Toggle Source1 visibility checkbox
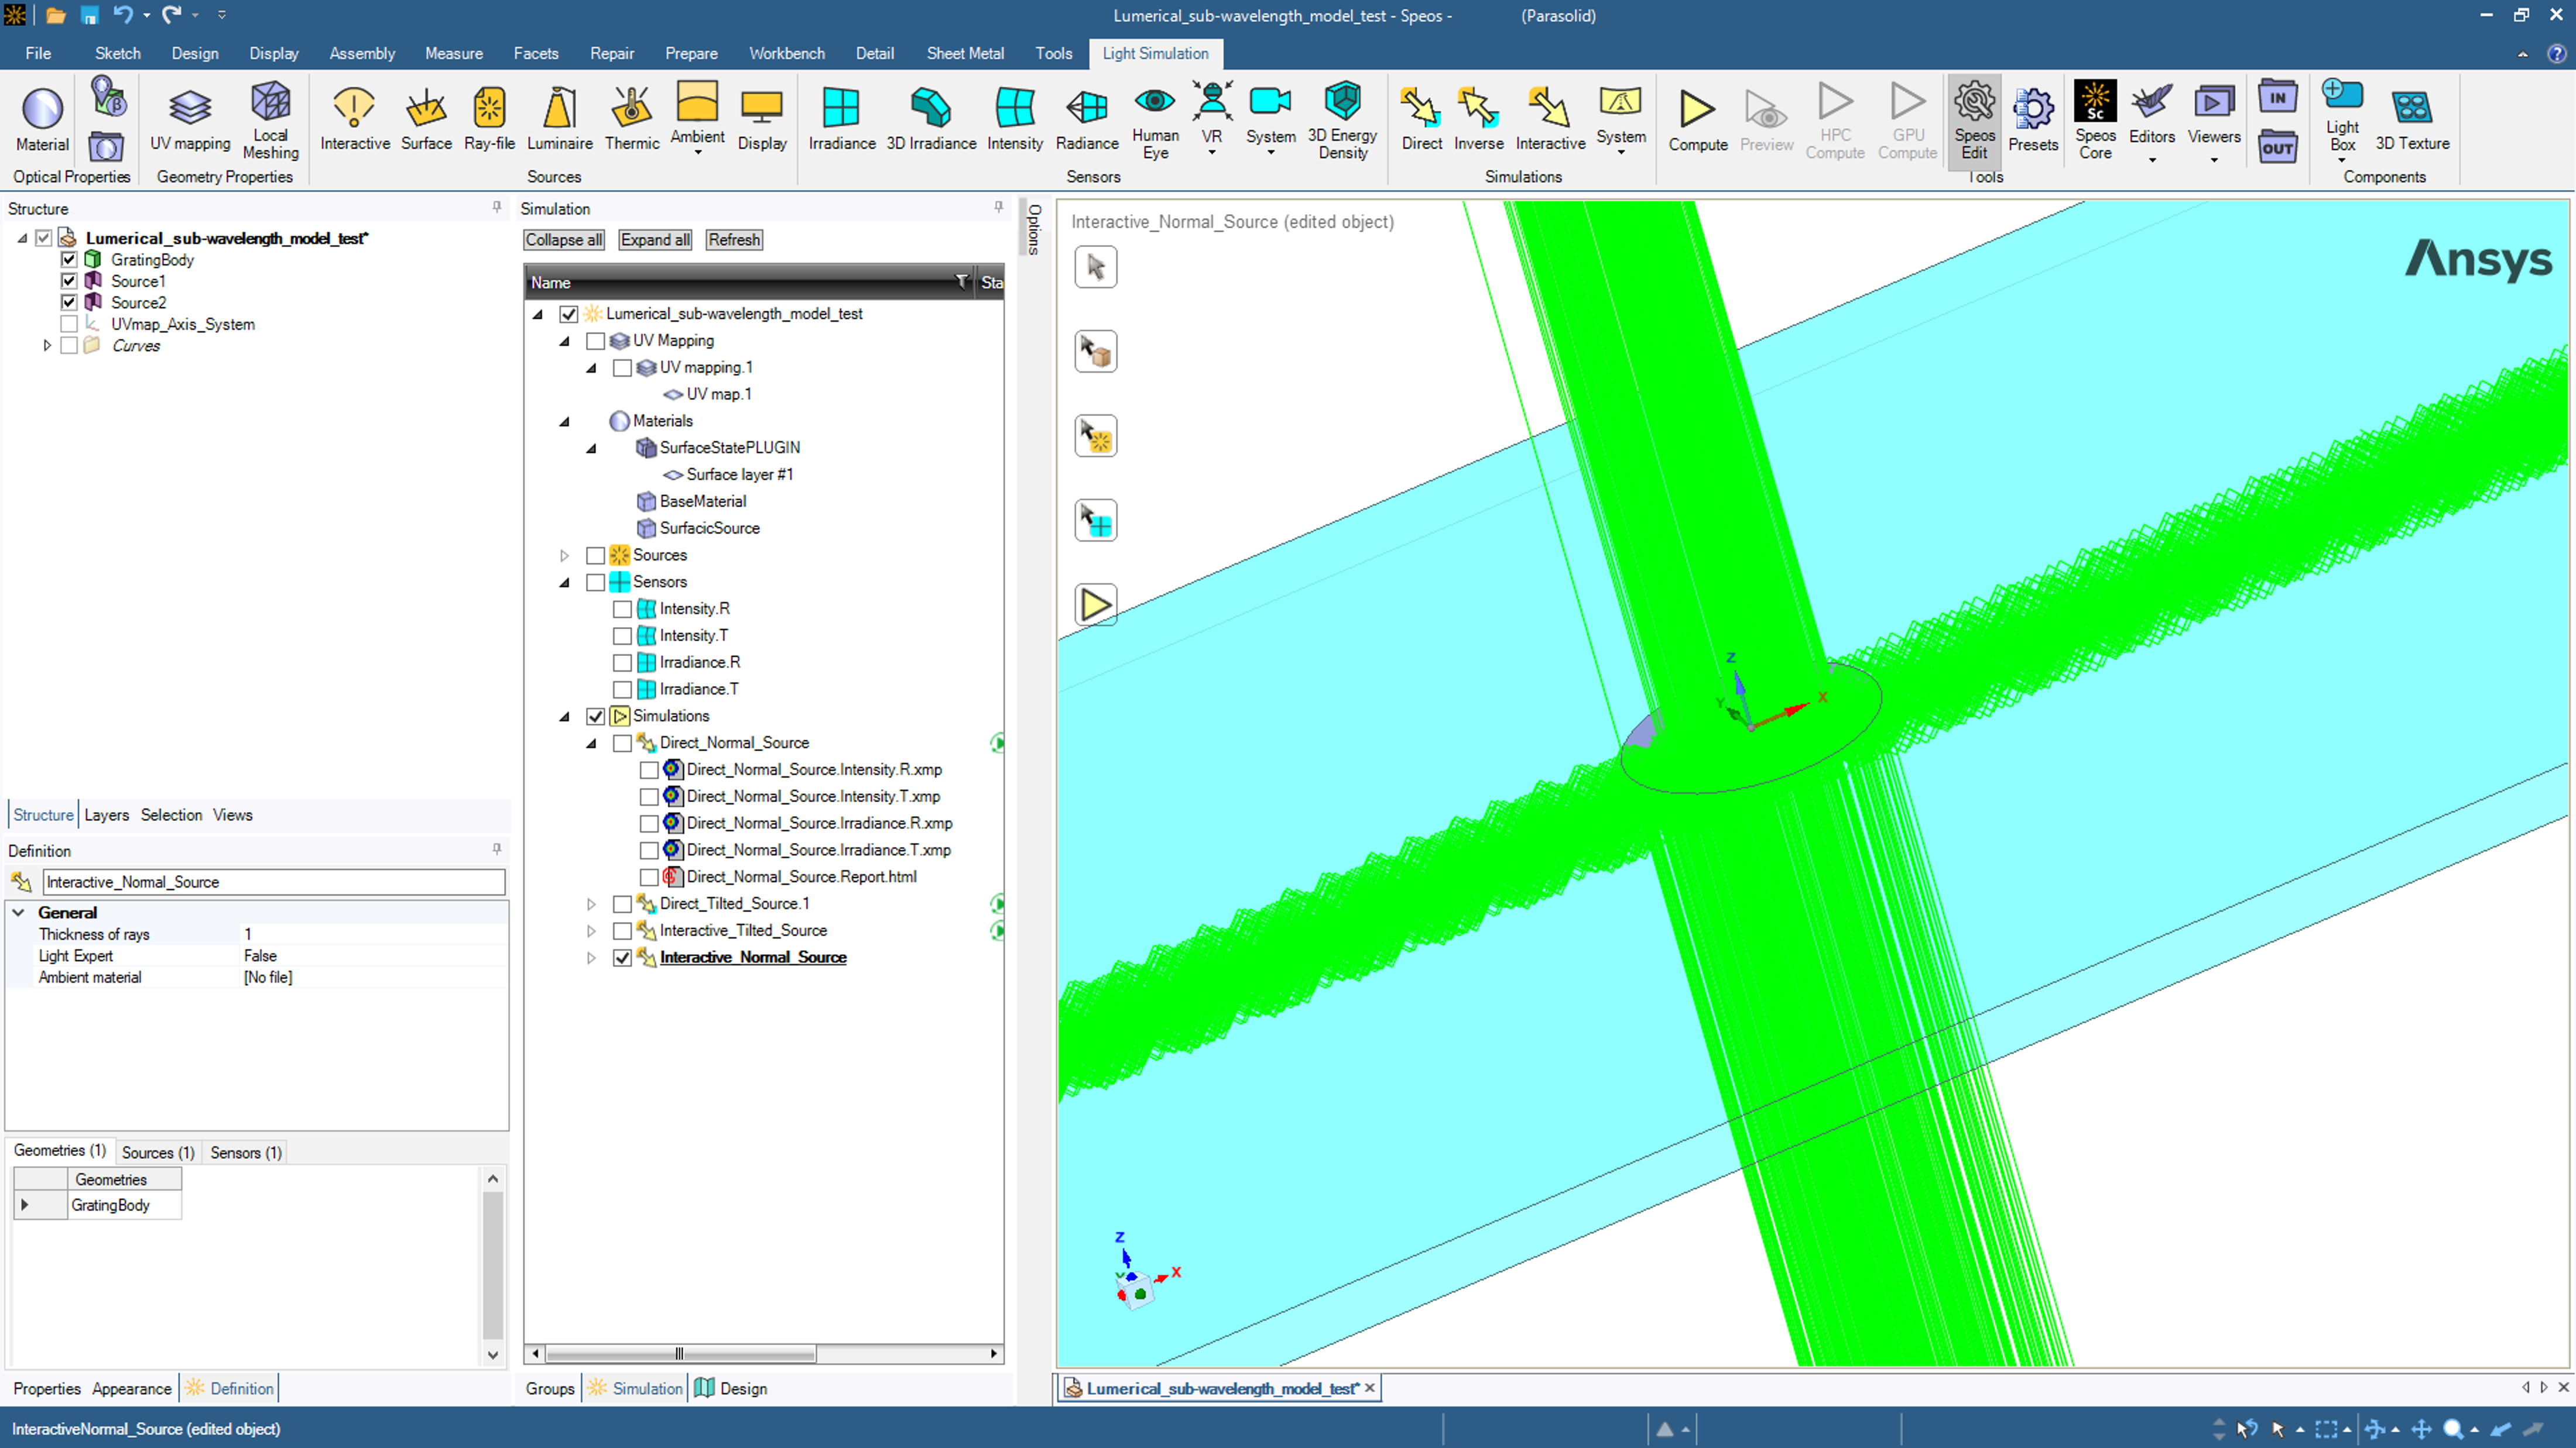The height and width of the screenshot is (1448, 2576). click(x=69, y=281)
